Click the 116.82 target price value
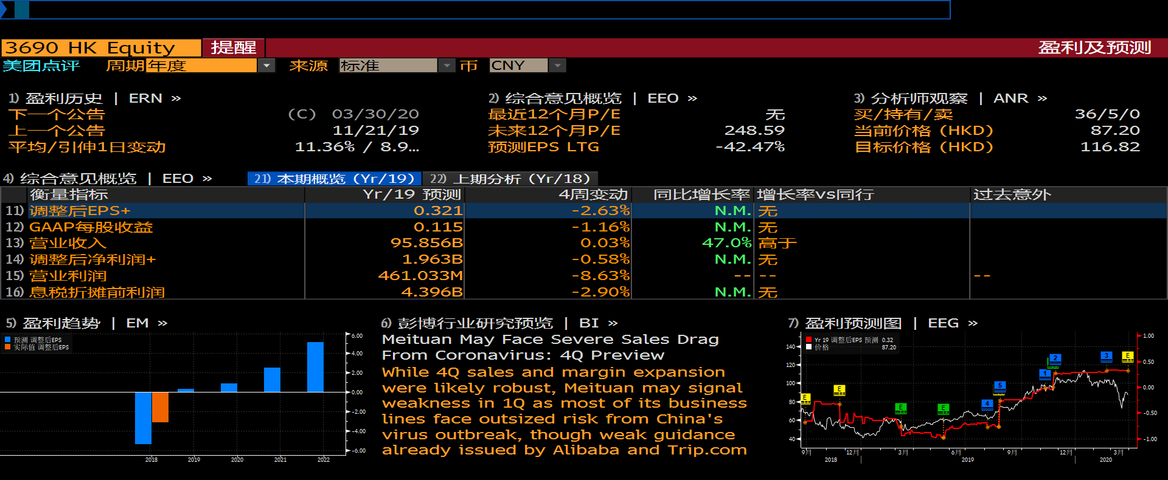 (x=1110, y=147)
